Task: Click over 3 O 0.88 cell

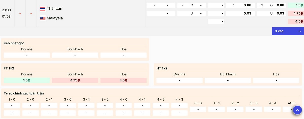Action: tap(271, 5)
